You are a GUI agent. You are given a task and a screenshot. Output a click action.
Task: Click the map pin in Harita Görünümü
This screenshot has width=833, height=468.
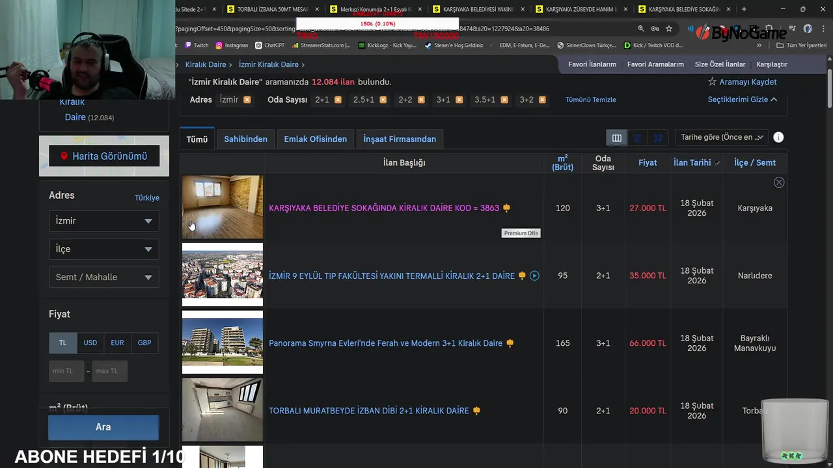[64, 156]
